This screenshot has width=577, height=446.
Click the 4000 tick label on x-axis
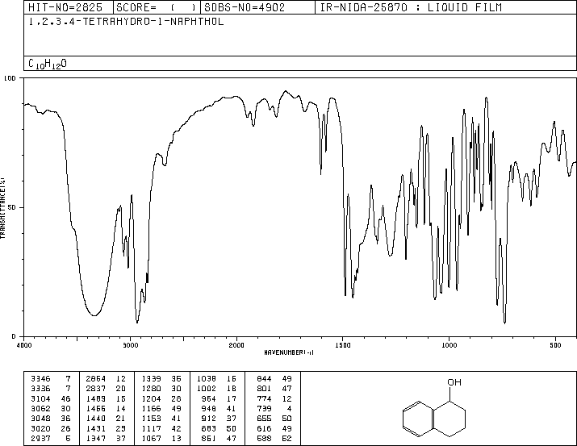pyautogui.click(x=24, y=345)
